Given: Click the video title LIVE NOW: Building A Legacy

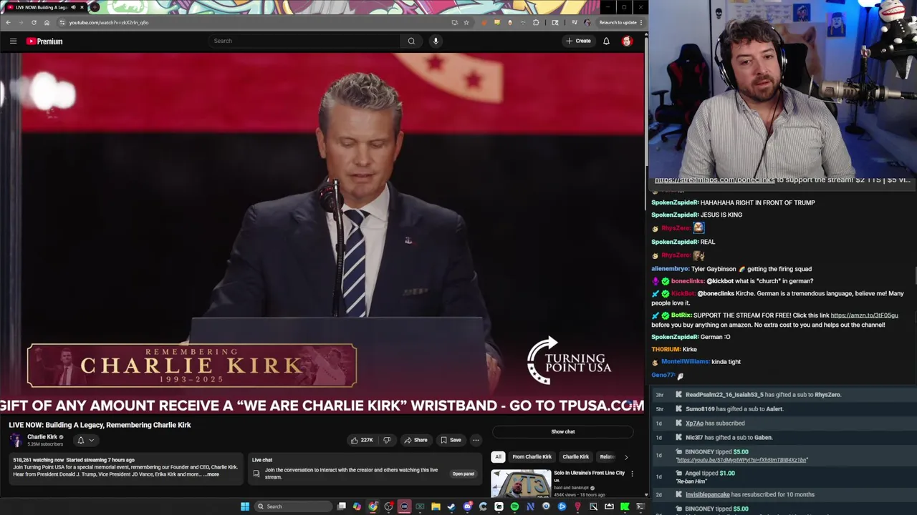Looking at the screenshot, I should (100, 425).
